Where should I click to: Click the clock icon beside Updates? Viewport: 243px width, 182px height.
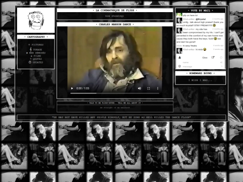tap(30, 62)
